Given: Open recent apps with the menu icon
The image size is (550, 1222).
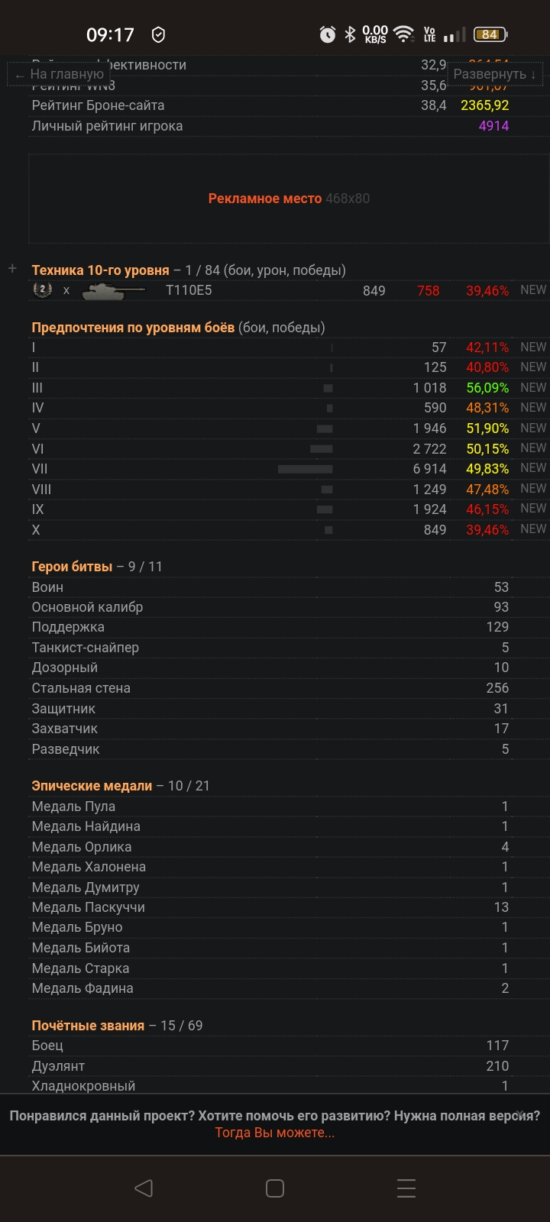Looking at the screenshot, I should point(406,1188).
